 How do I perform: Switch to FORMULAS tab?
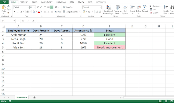pos(61,2)
